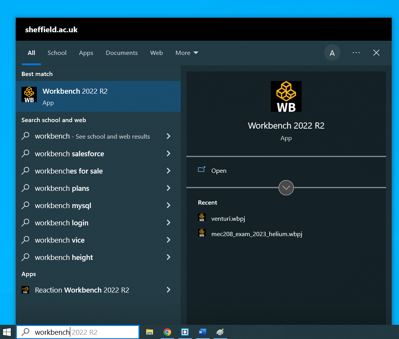Open Microsoft Word from the taskbar
This screenshot has height=339, width=399.
click(202, 332)
